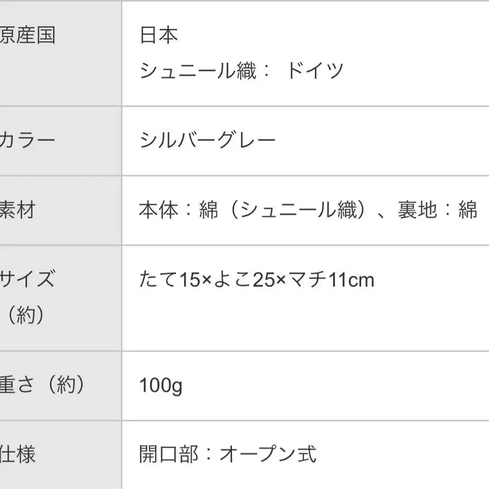Click the 開口部：オープン式 specification text
Viewport: 489px width, 489px height.
coord(228,454)
